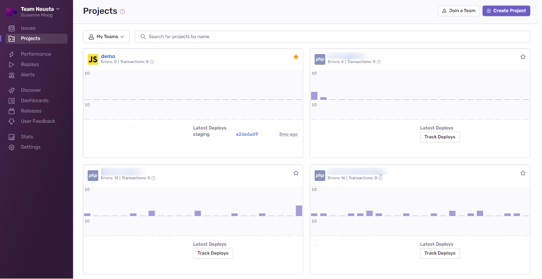
Task: Focus the search projects by name field
Action: (x=332, y=37)
